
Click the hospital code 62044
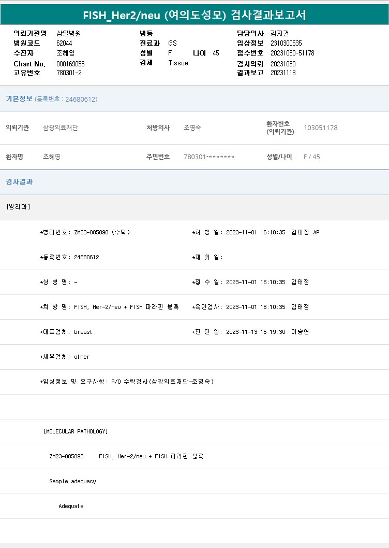point(64,43)
